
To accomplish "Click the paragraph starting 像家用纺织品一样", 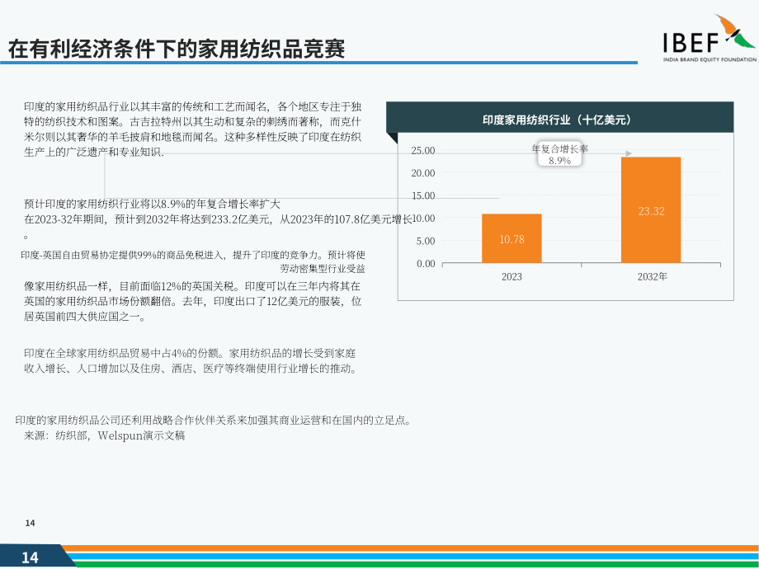I will point(193,302).
